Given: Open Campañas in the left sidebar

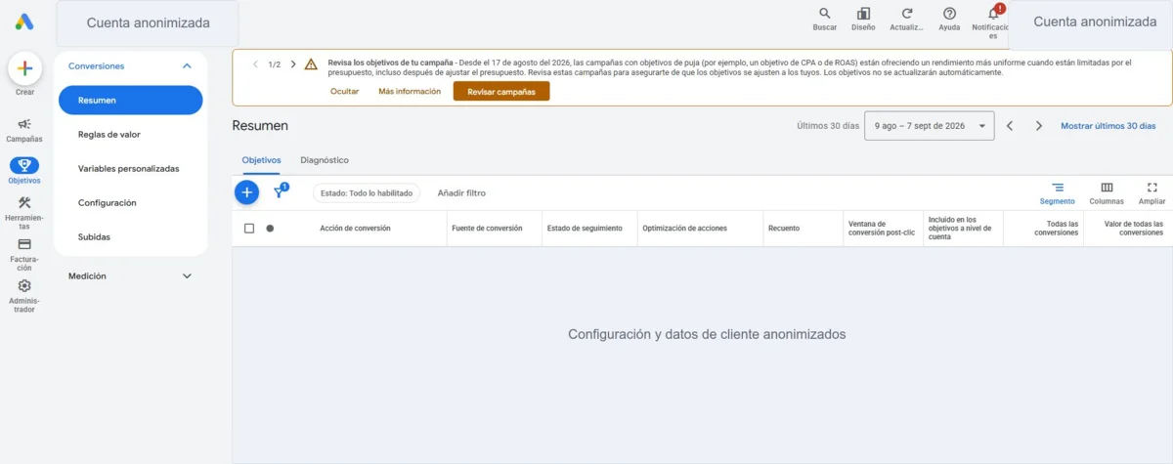Looking at the screenshot, I should [24, 130].
